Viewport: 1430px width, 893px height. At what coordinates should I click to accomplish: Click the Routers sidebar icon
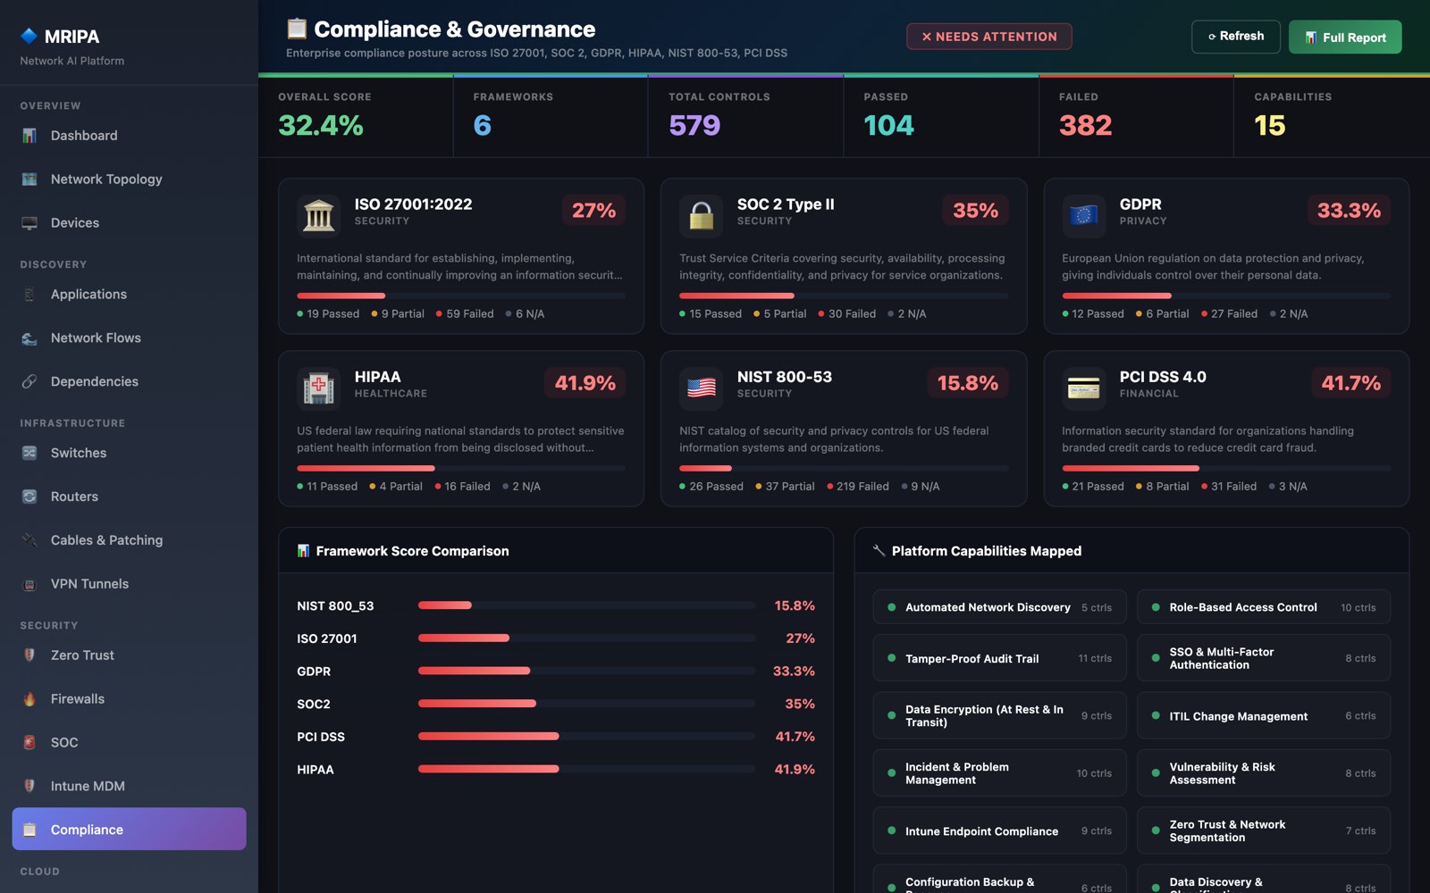click(x=29, y=497)
